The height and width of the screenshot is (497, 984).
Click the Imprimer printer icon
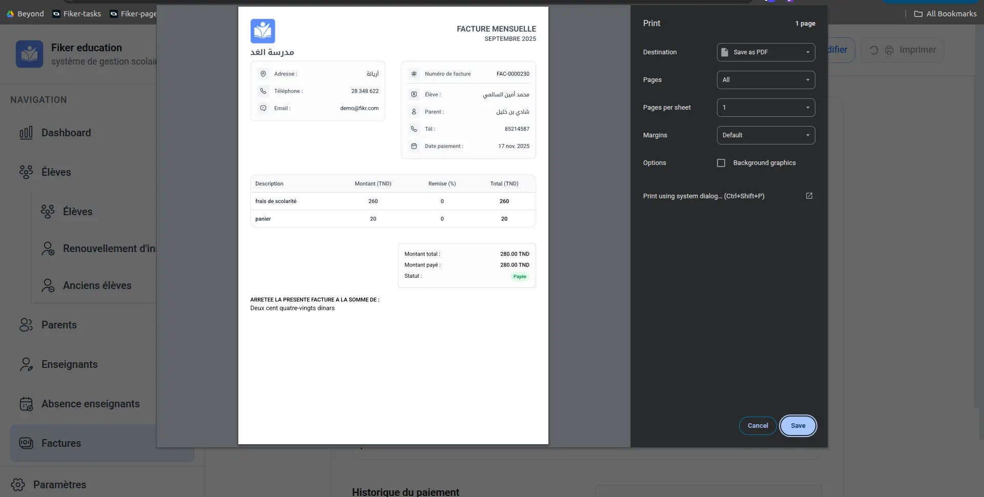(x=889, y=50)
